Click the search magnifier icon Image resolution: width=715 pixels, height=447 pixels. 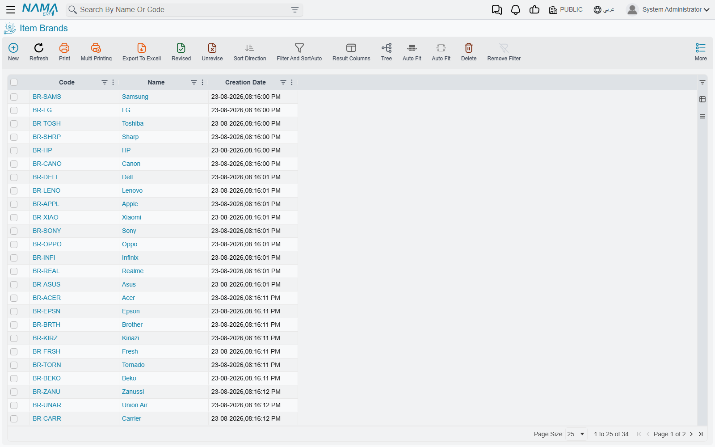[x=72, y=10]
